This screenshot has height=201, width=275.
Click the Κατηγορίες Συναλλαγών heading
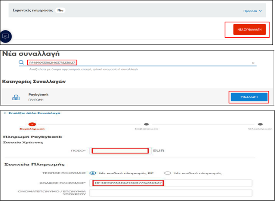coord(34,81)
